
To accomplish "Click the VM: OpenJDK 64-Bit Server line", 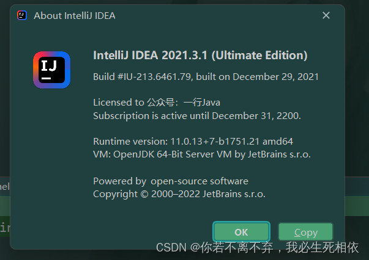I will click(202, 154).
